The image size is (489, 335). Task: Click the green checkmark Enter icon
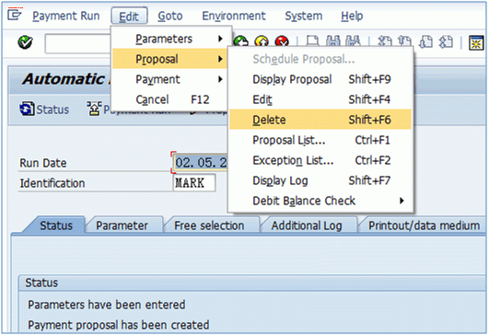25,42
